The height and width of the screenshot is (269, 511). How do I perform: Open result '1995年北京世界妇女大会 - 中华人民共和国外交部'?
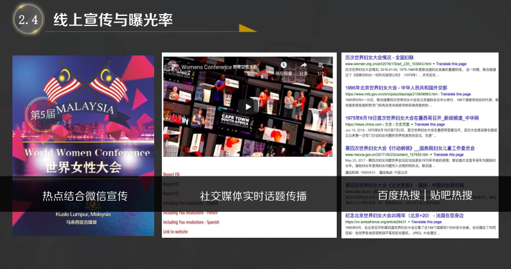point(396,87)
